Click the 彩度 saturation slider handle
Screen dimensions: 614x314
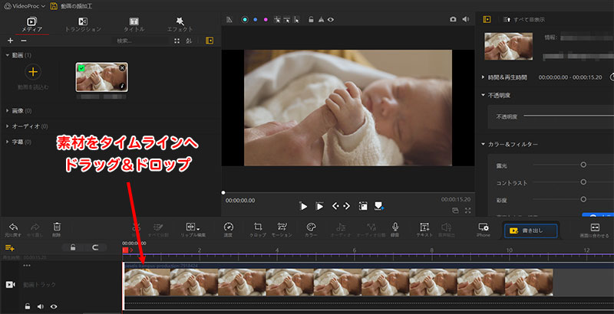pyautogui.click(x=583, y=199)
